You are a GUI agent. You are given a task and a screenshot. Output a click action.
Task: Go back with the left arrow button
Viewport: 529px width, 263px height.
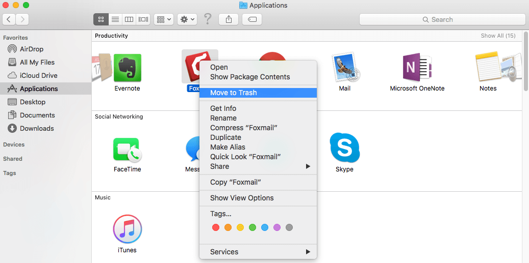9,19
